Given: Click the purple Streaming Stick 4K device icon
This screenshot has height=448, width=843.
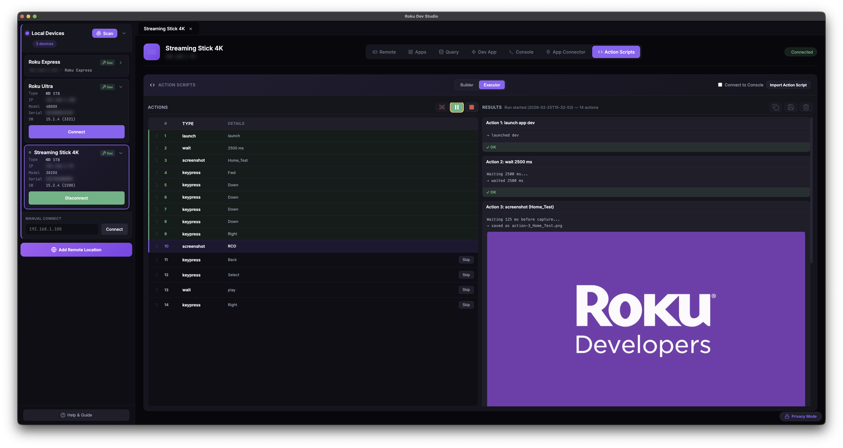Looking at the screenshot, I should pos(151,52).
